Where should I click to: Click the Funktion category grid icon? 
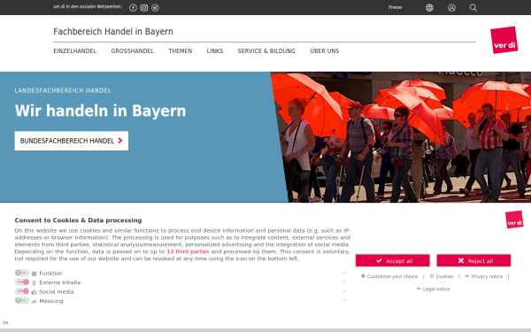coord(34,274)
